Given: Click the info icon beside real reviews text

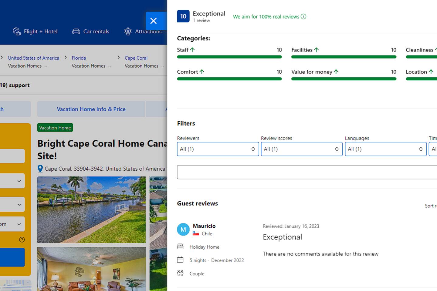Looking at the screenshot, I should click(x=303, y=17).
